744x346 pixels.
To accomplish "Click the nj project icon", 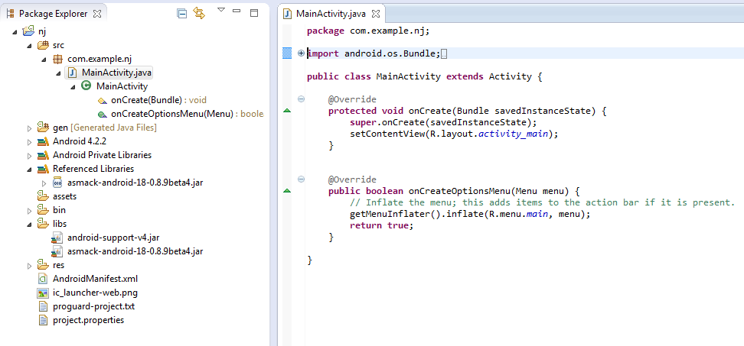I will (x=28, y=31).
